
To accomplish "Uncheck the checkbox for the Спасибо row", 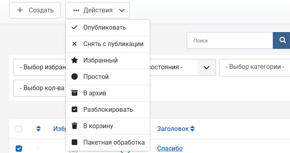I will [x=19, y=149].
